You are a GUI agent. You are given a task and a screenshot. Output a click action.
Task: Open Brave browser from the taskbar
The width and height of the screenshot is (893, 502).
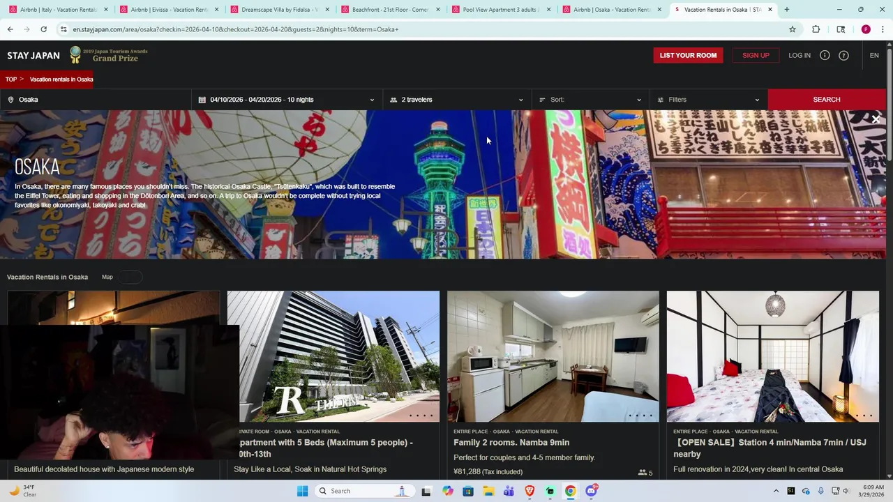point(530,491)
